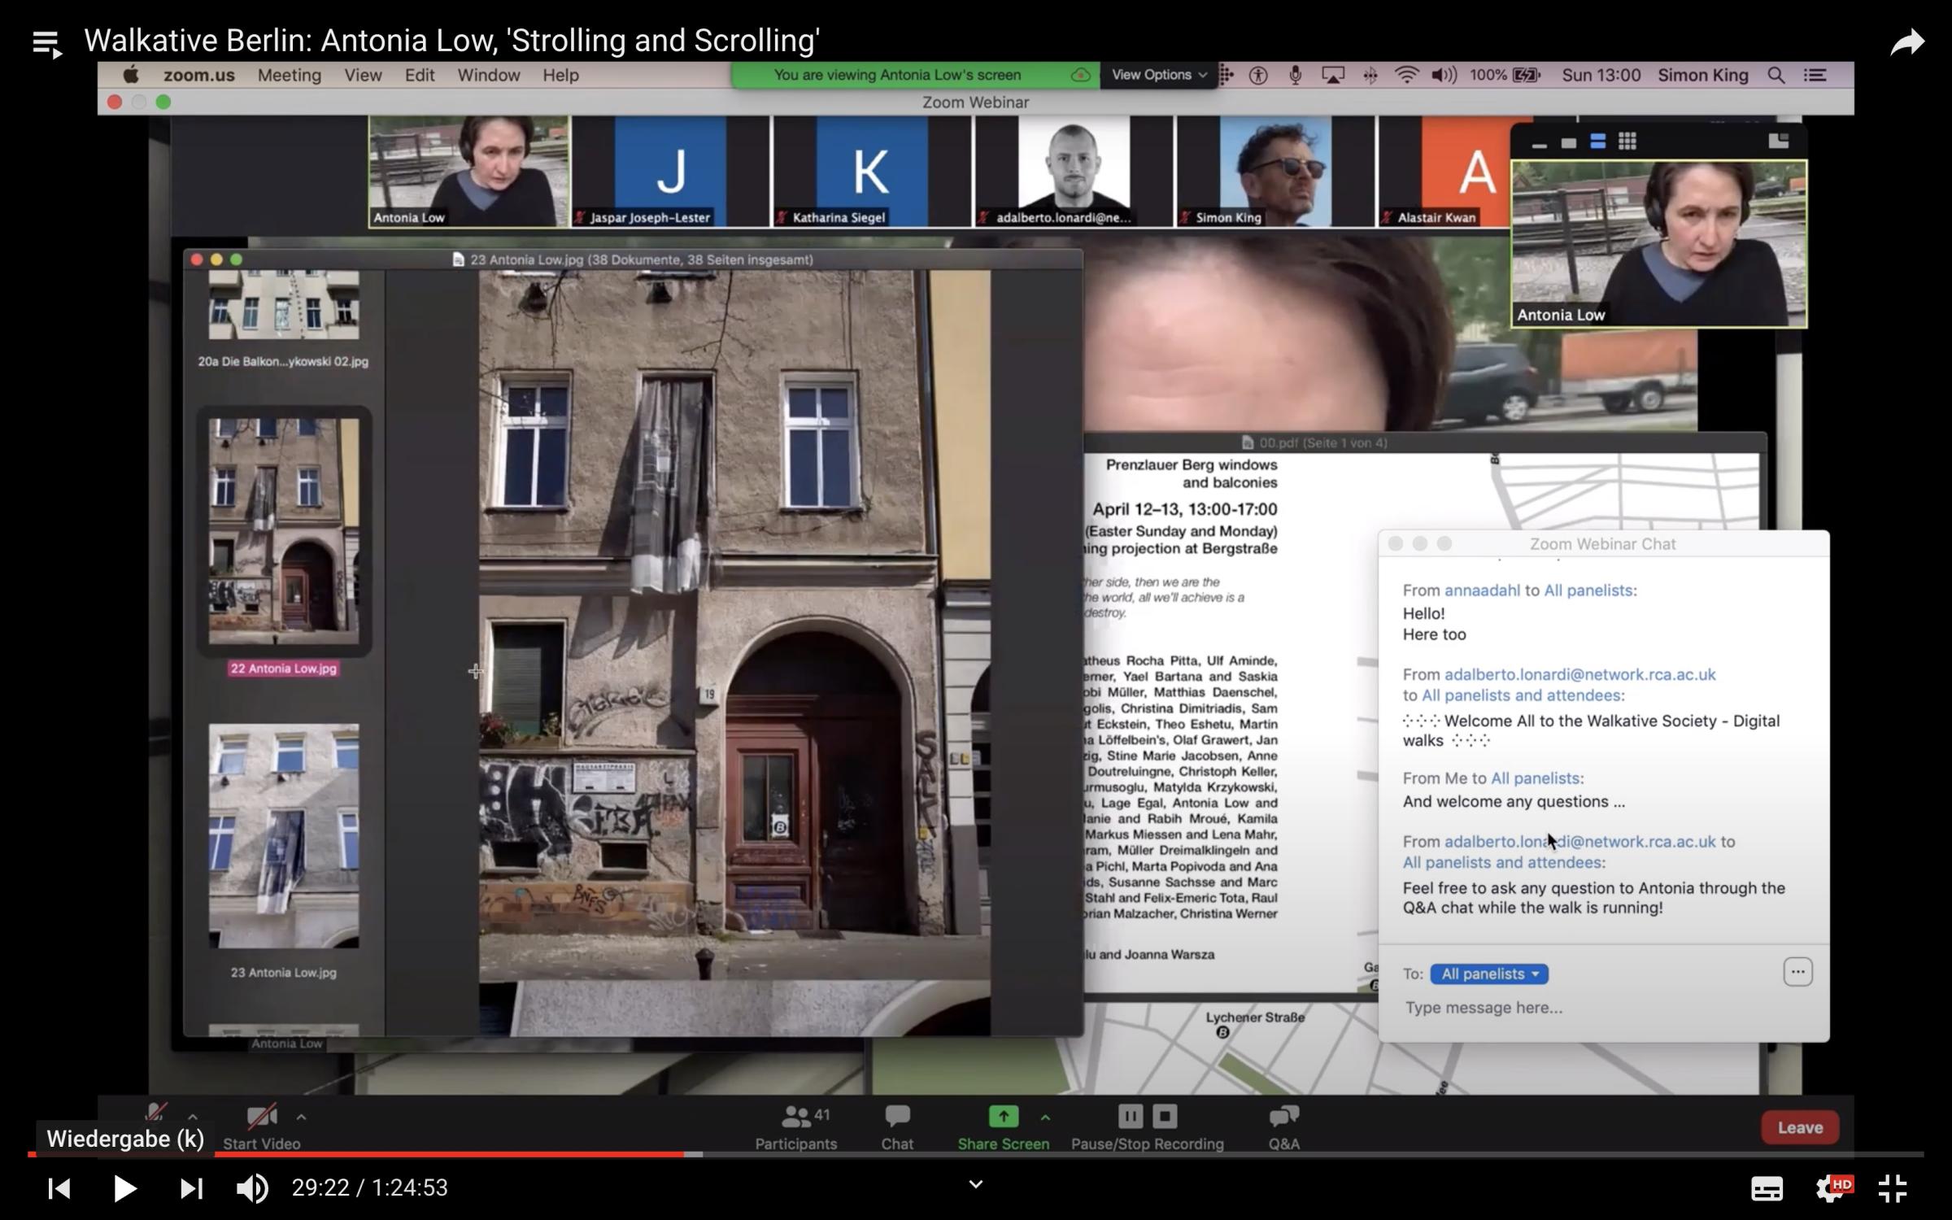This screenshot has width=1952, height=1220.
Task: Open the HD settings gear
Action: point(1830,1188)
